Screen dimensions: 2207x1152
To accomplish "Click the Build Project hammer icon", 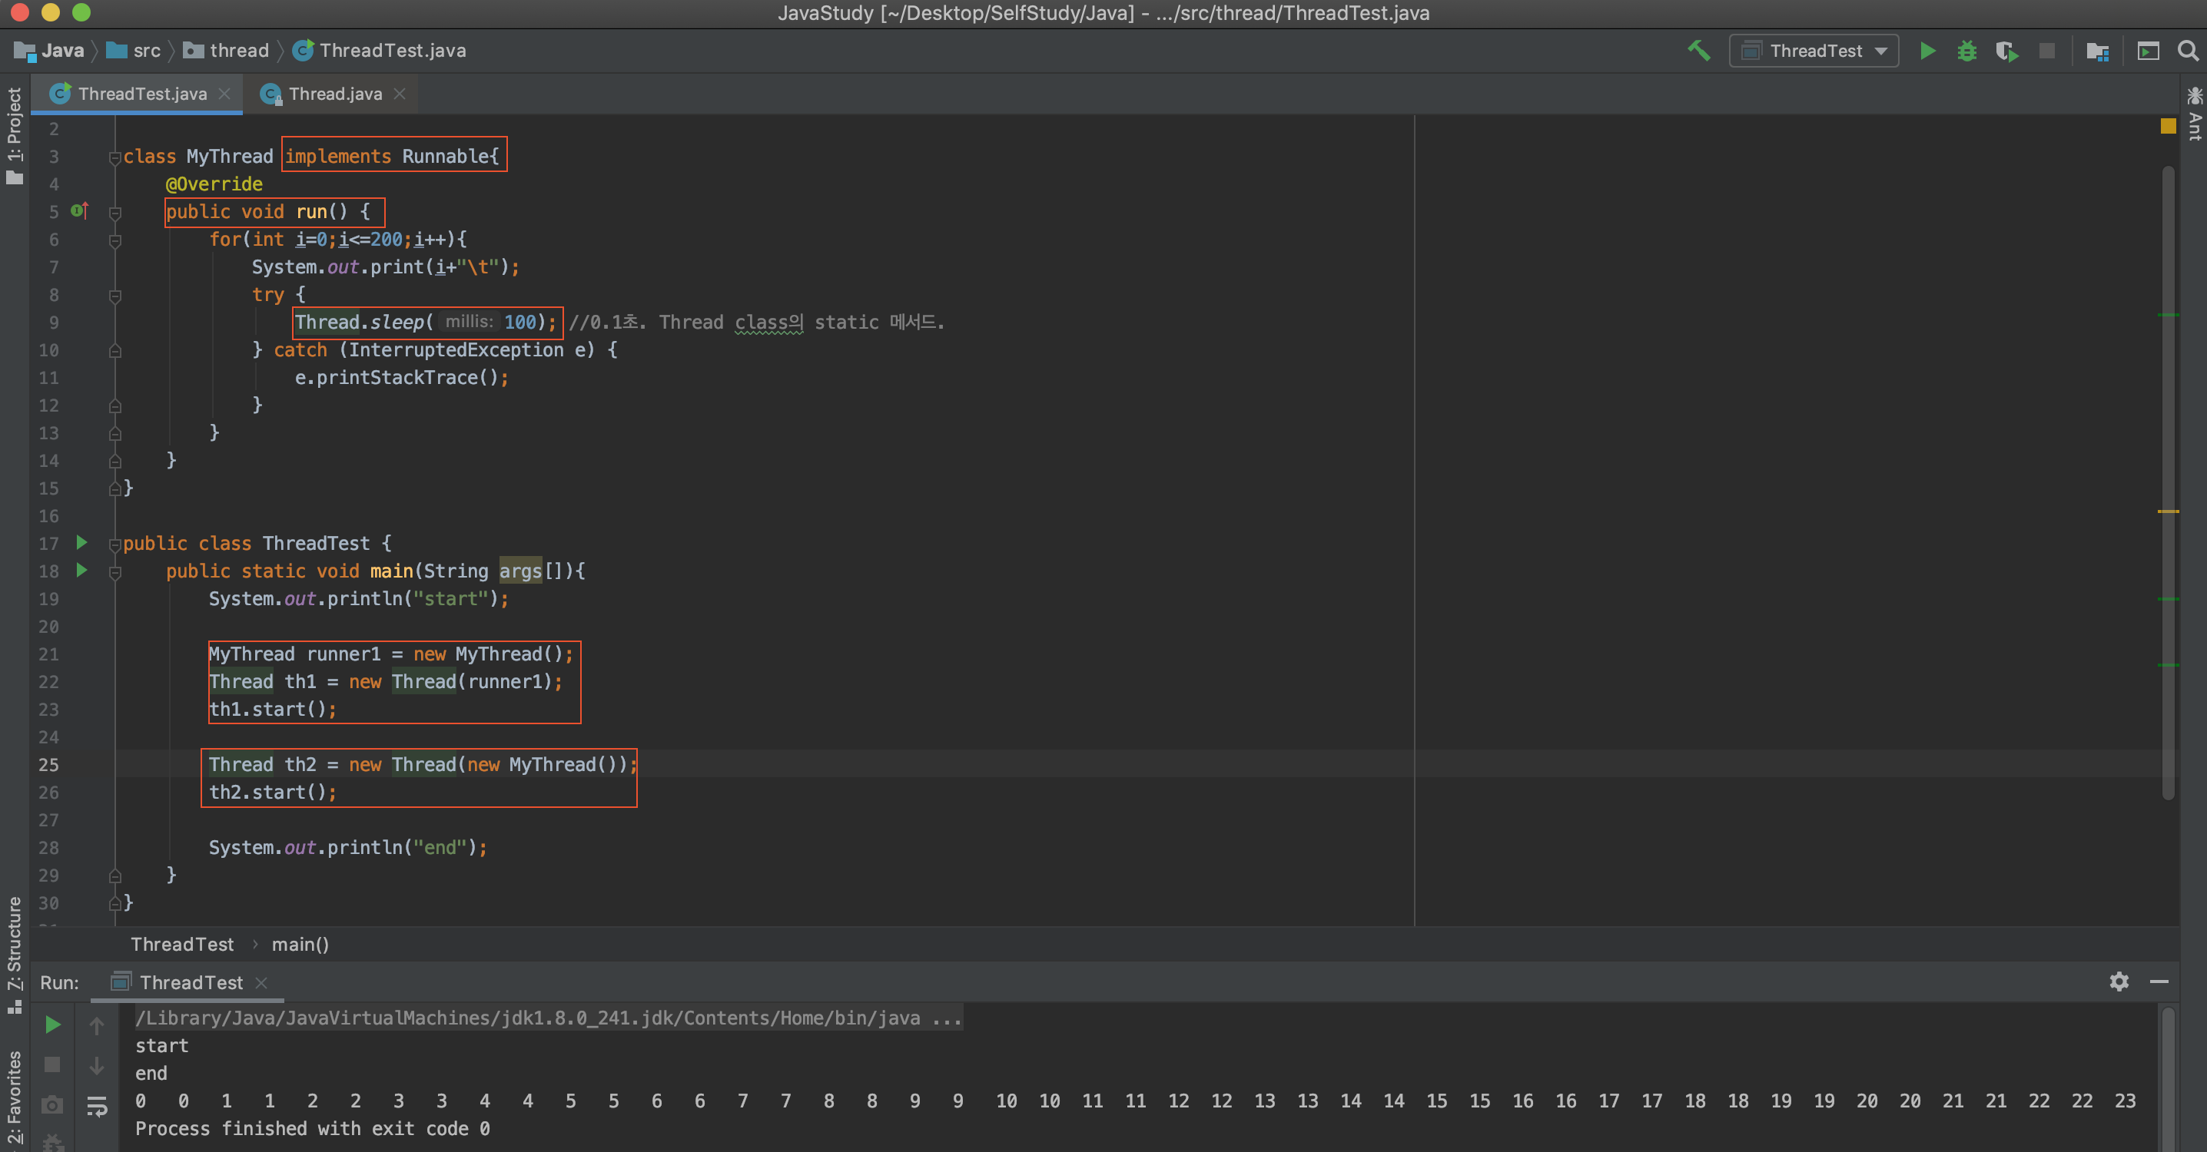I will (x=1698, y=51).
